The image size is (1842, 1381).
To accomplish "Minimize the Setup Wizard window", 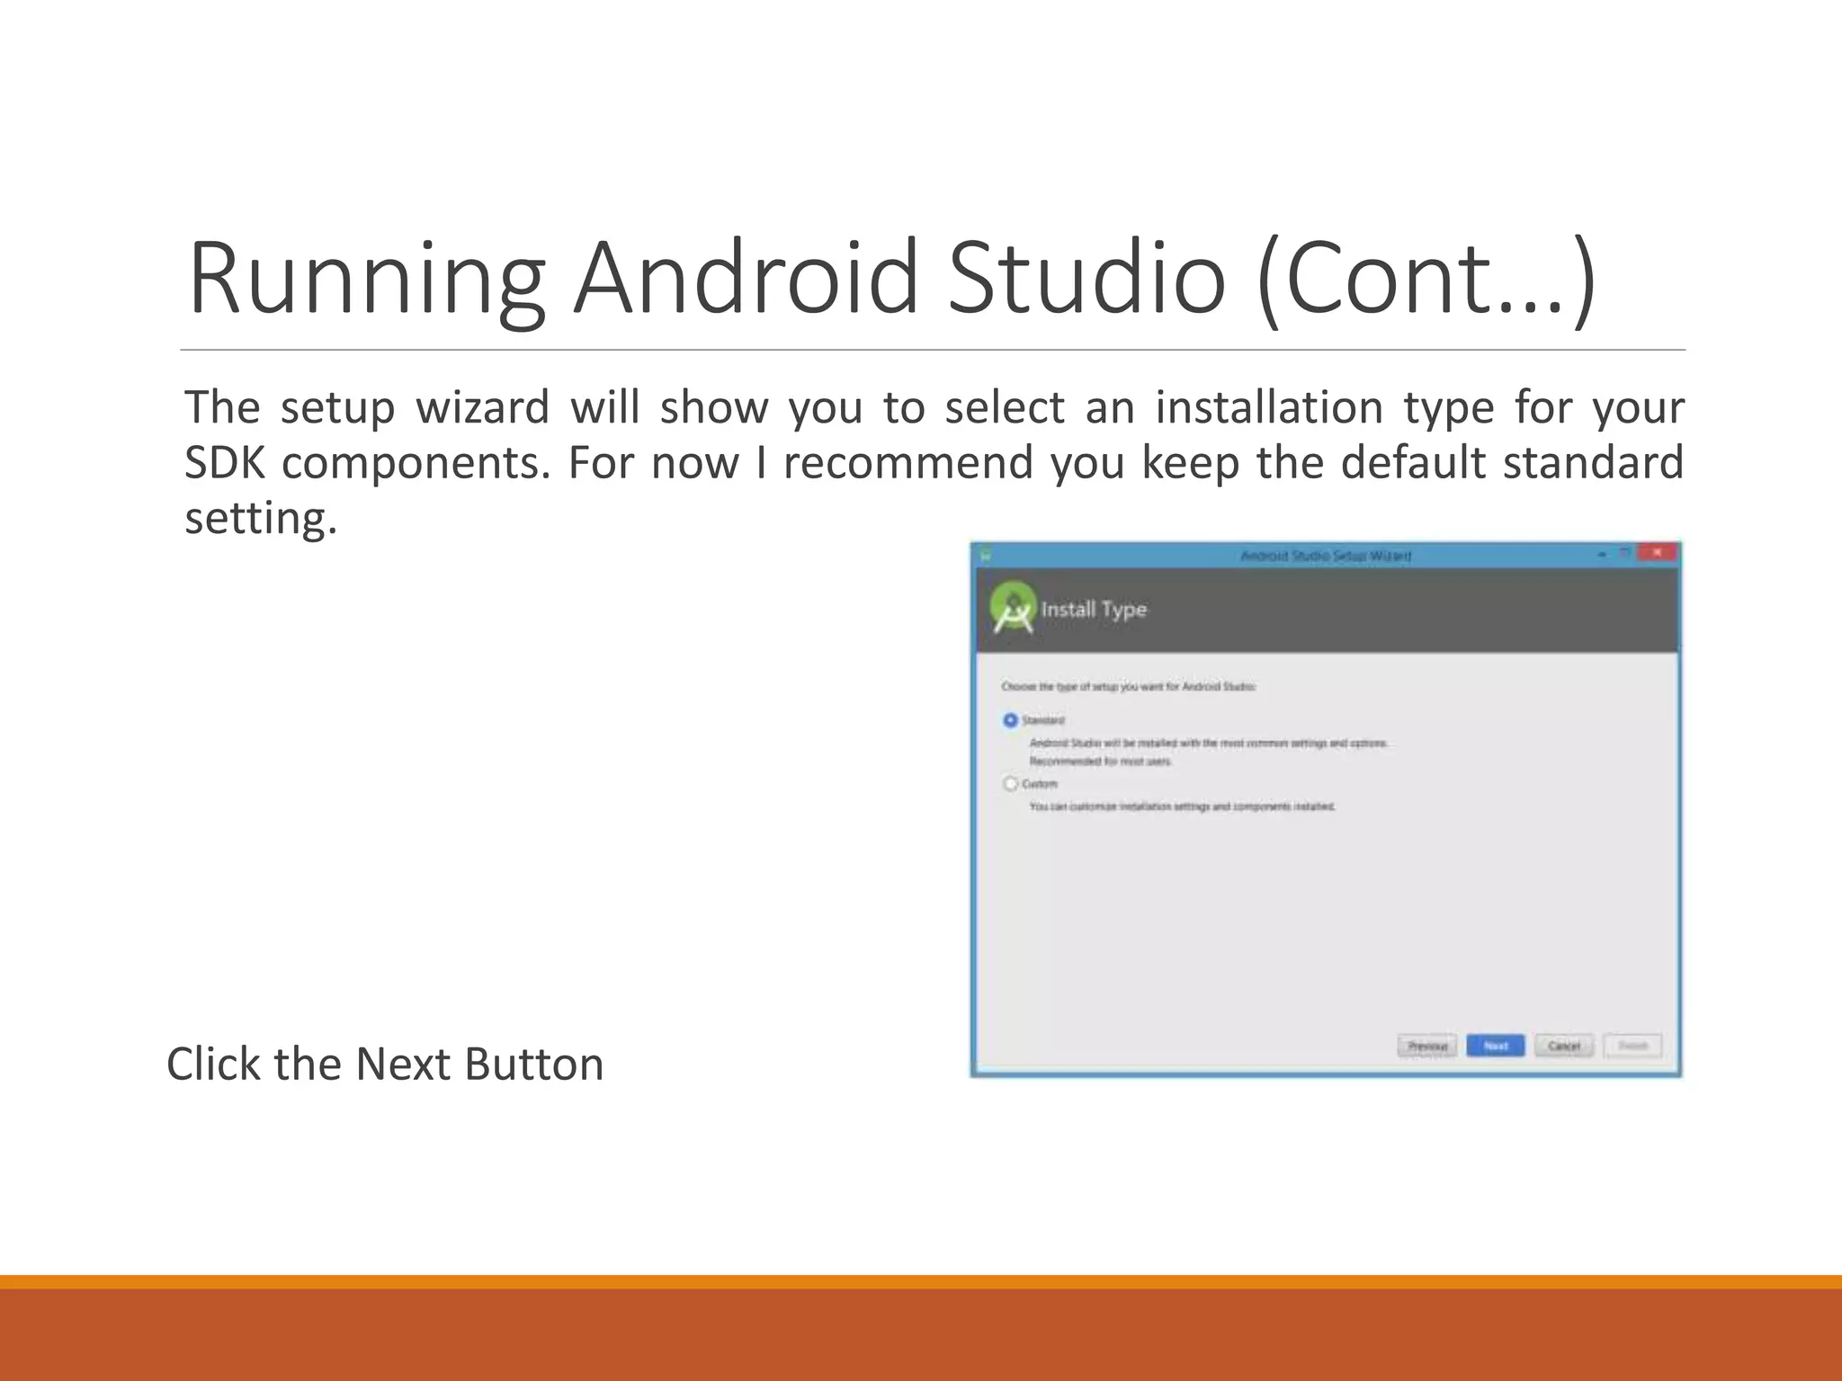I will (x=1602, y=555).
